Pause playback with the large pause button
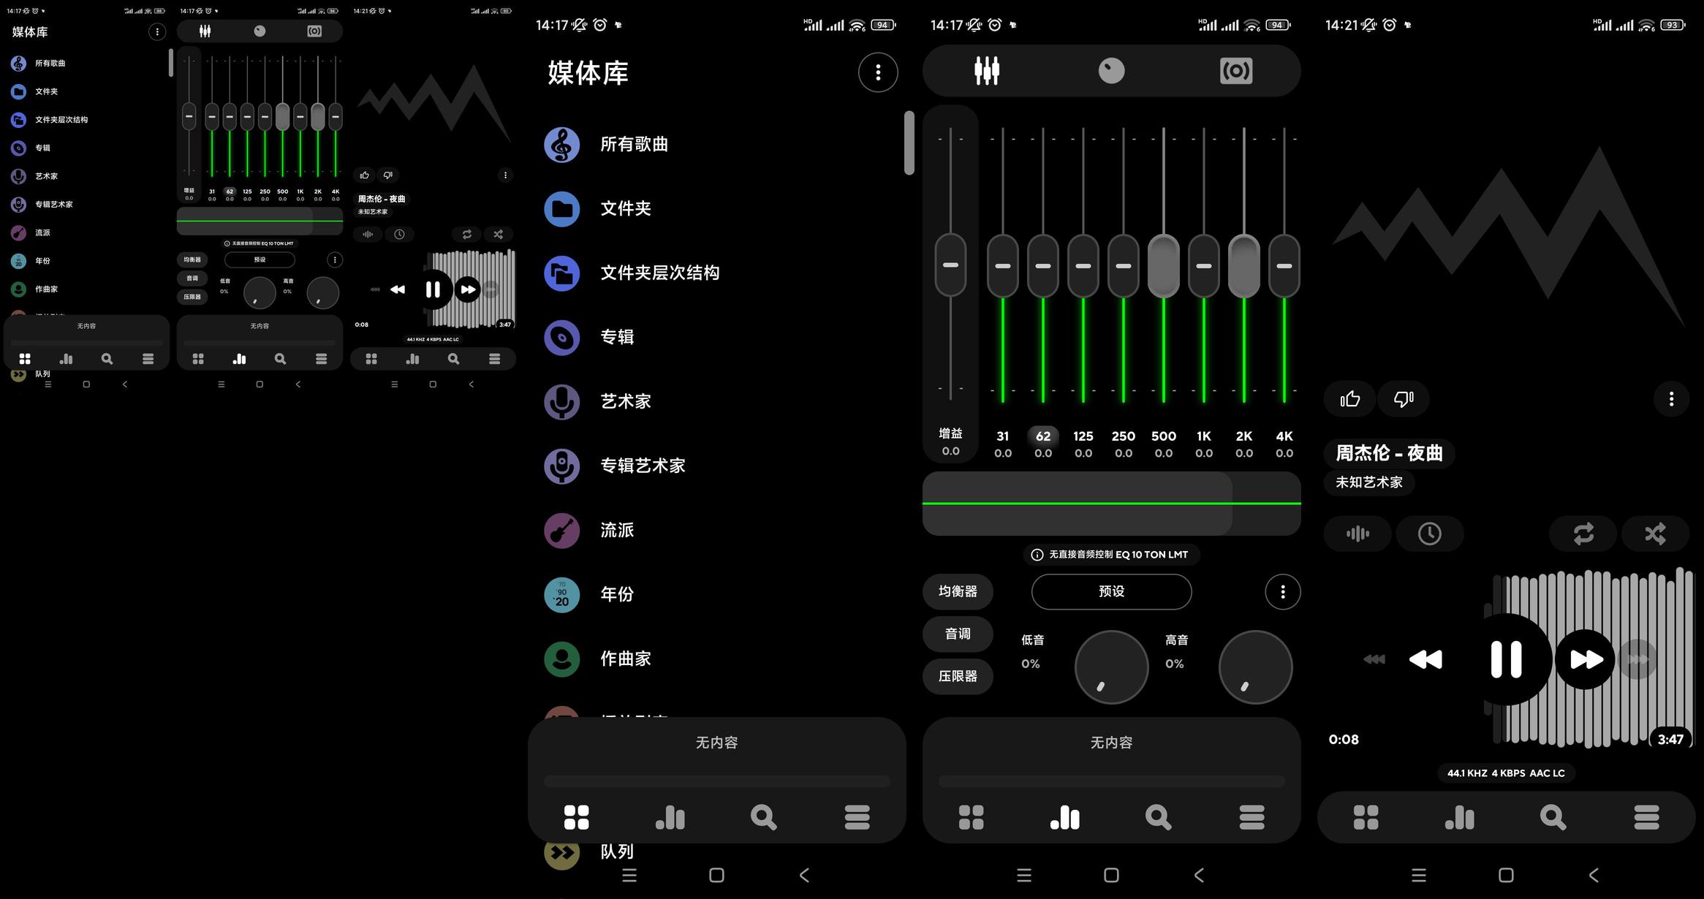Viewport: 1704px width, 899px height. [x=1506, y=659]
